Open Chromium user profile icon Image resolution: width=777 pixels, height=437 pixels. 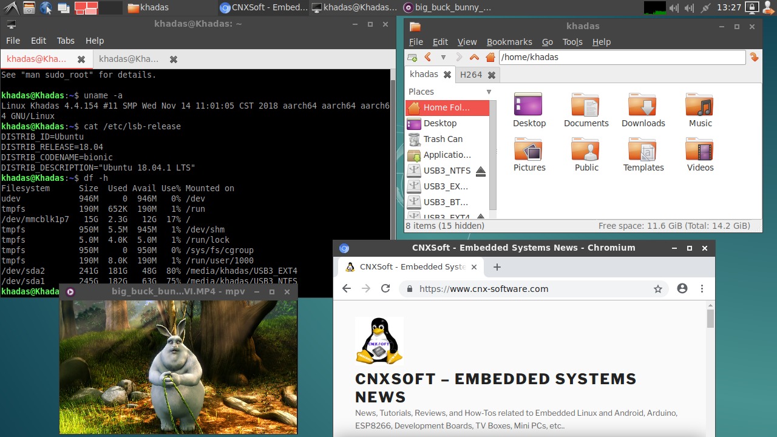(x=682, y=289)
